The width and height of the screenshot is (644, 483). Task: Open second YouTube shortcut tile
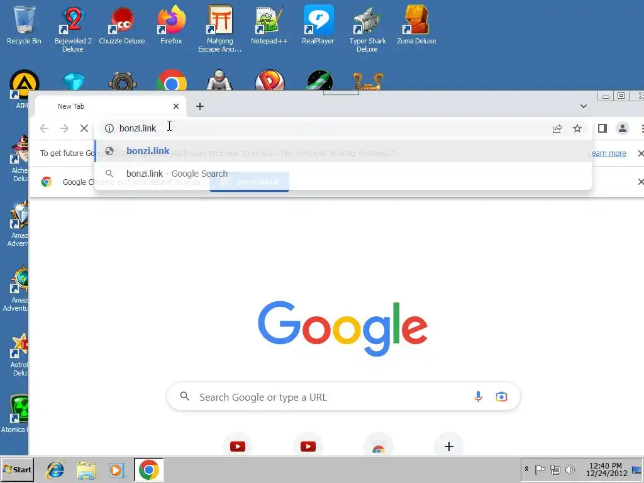tap(308, 446)
